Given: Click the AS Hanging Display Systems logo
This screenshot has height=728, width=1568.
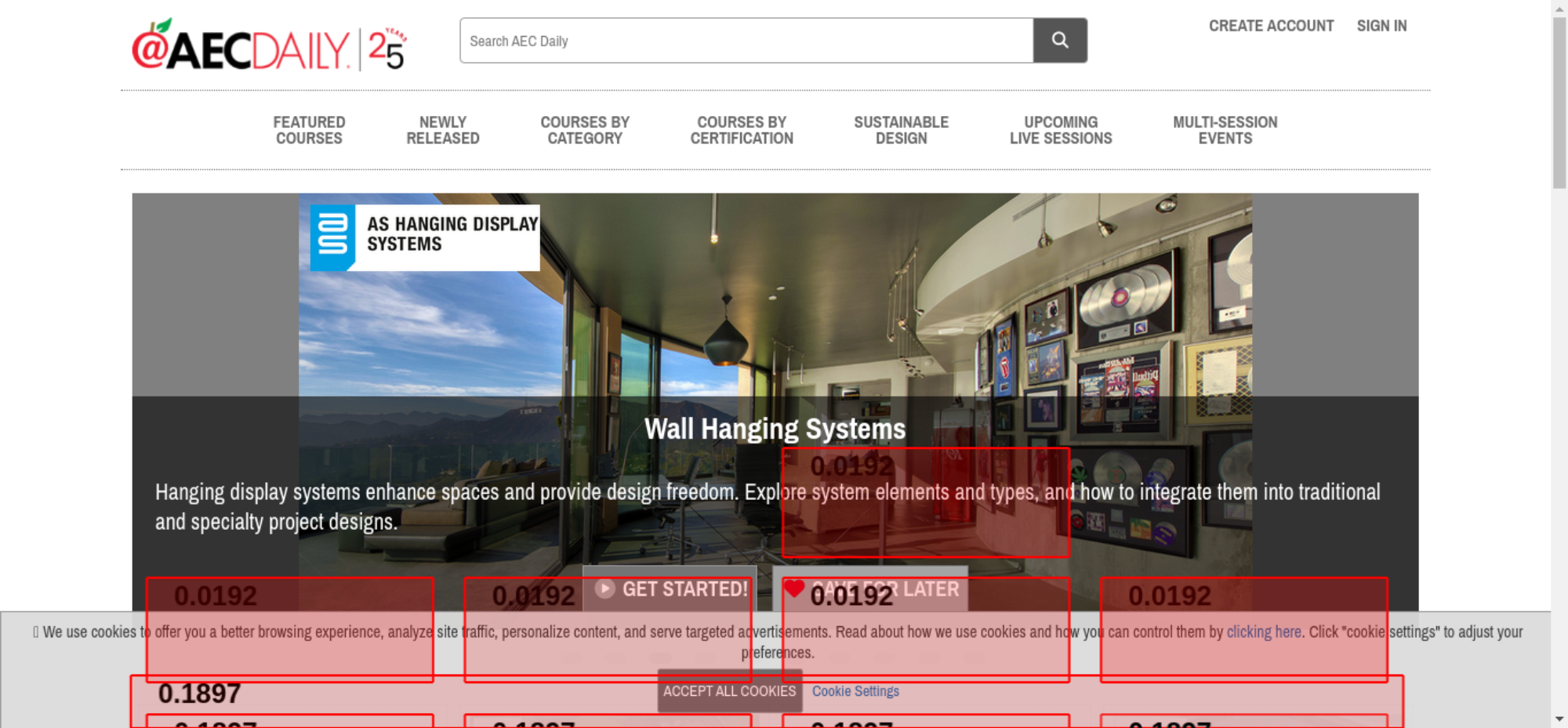Looking at the screenshot, I should (x=424, y=237).
